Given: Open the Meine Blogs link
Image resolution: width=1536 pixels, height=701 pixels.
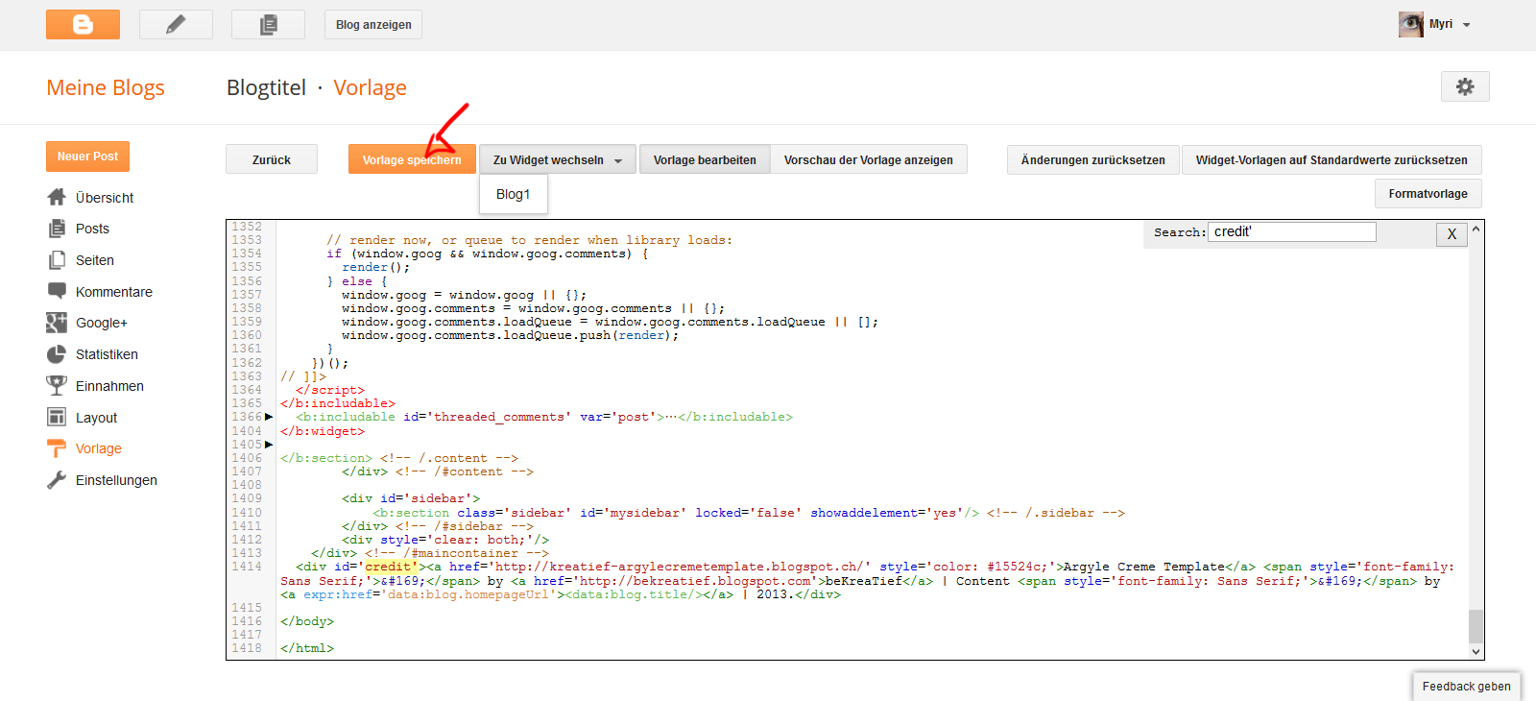Looking at the screenshot, I should (x=106, y=87).
